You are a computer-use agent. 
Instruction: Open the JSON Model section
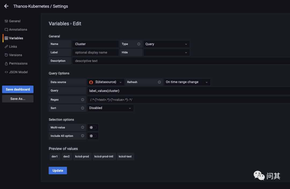coord(18,72)
